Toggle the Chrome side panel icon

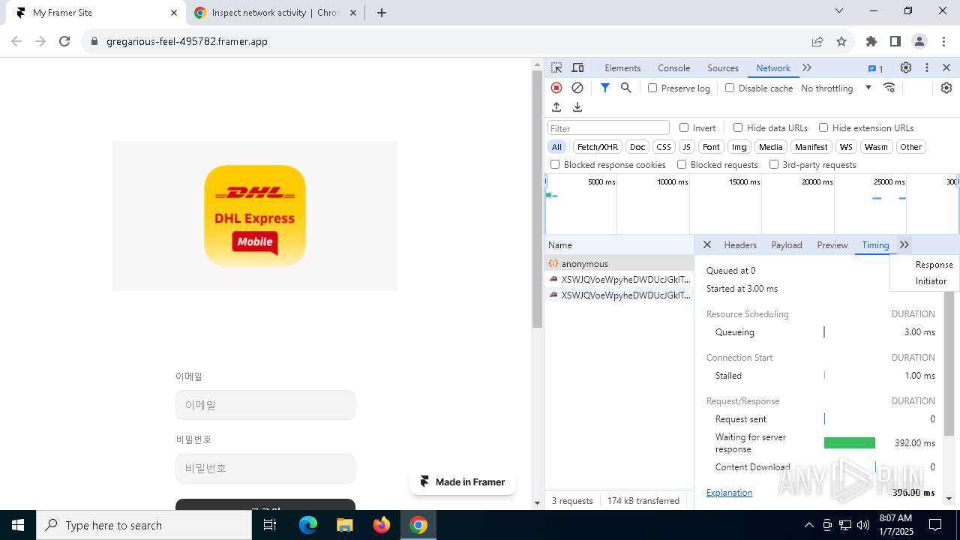[x=895, y=41]
